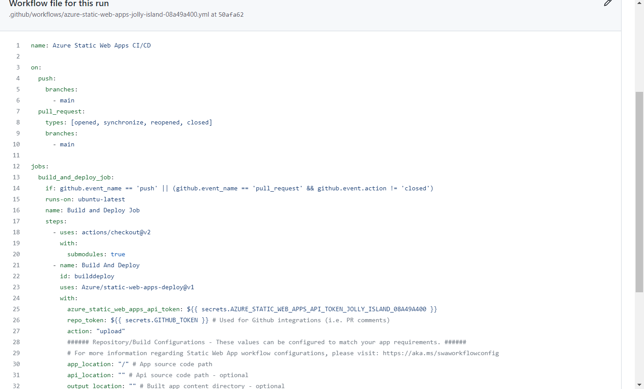Screen dimensions: 644x389
Task: Click build_and_deploy_job on line 13
Action: point(74,177)
